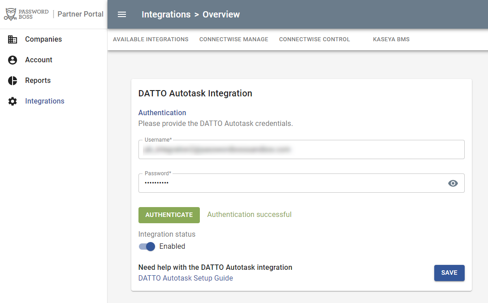This screenshot has height=303, width=488.
Task: Switch to Kaseya BMS tab
Action: (391, 39)
